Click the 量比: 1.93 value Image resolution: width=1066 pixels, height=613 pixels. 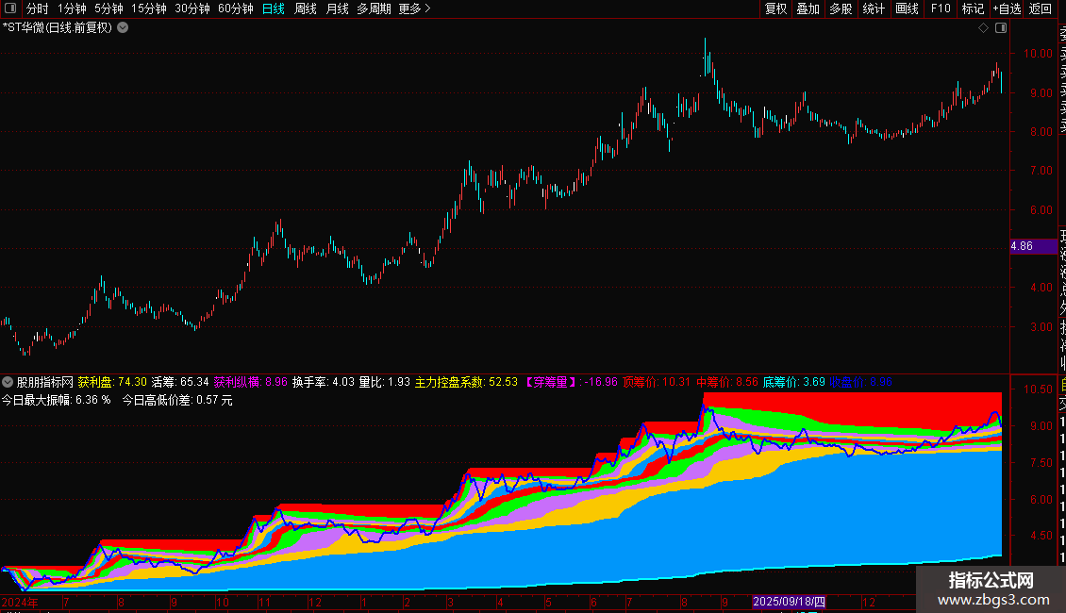tap(385, 383)
